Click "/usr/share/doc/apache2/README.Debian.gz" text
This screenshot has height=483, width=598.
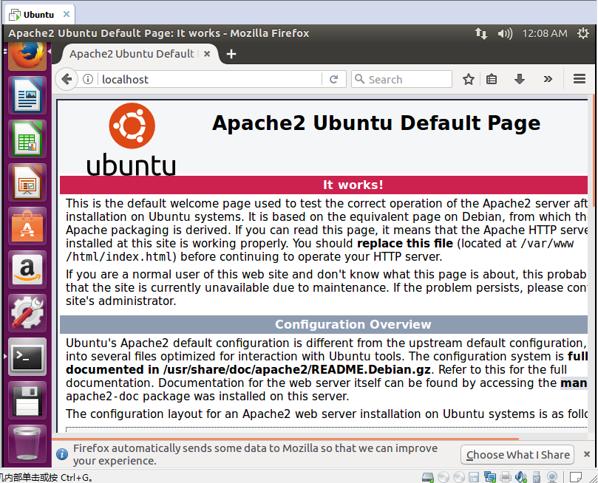296,369
